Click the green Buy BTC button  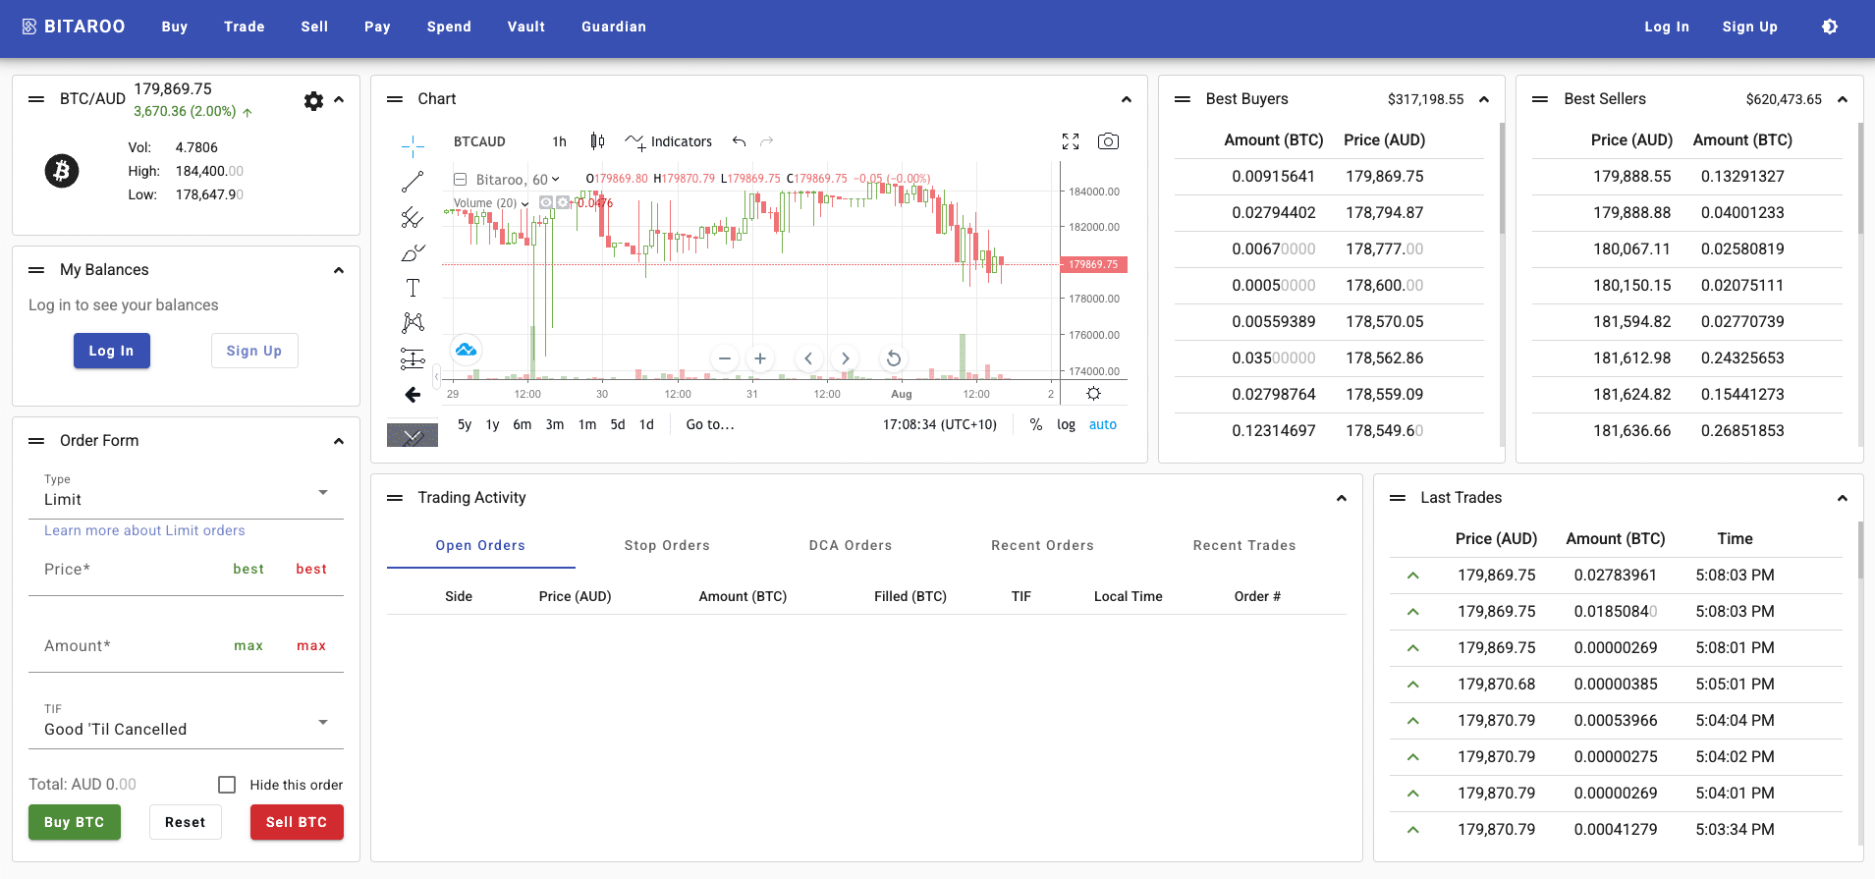[75, 822]
